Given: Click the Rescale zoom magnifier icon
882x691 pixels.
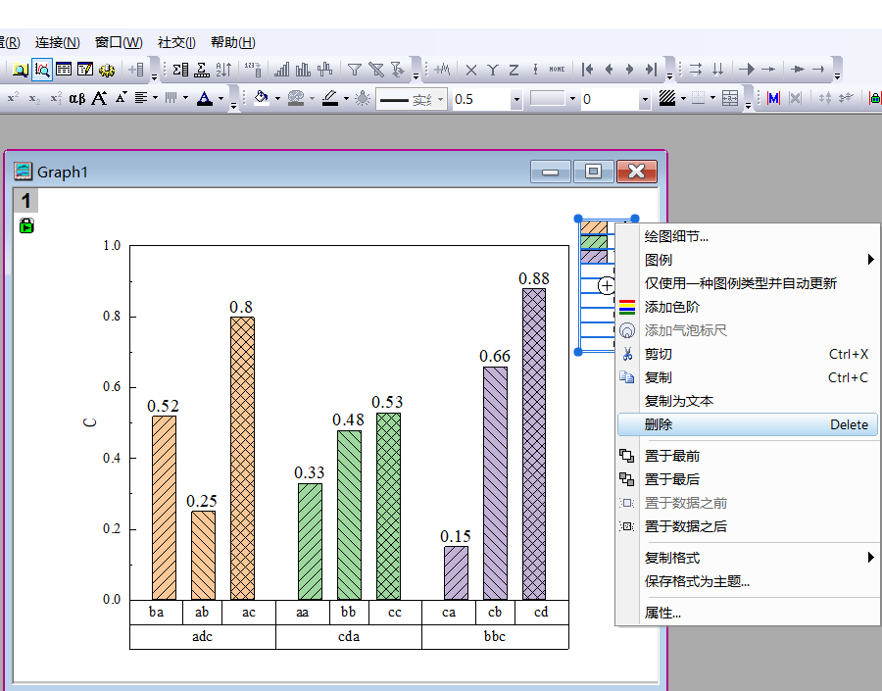Looking at the screenshot, I should pos(42,70).
